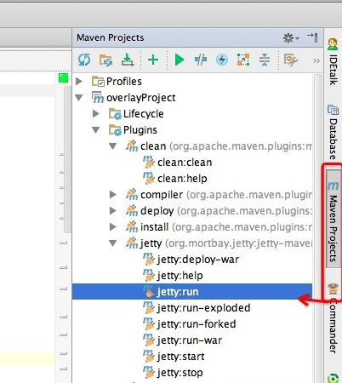
Task: Select the Plugins folder
Action: click(140, 130)
